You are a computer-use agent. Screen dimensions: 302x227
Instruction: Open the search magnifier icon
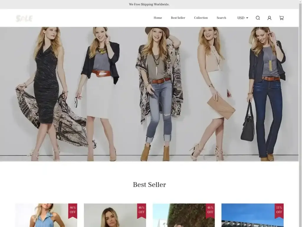258,18
